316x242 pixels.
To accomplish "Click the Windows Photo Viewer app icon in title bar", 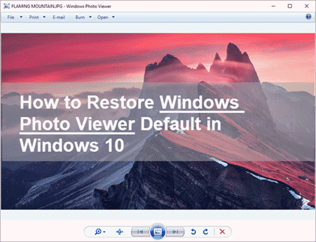I will [7, 6].
